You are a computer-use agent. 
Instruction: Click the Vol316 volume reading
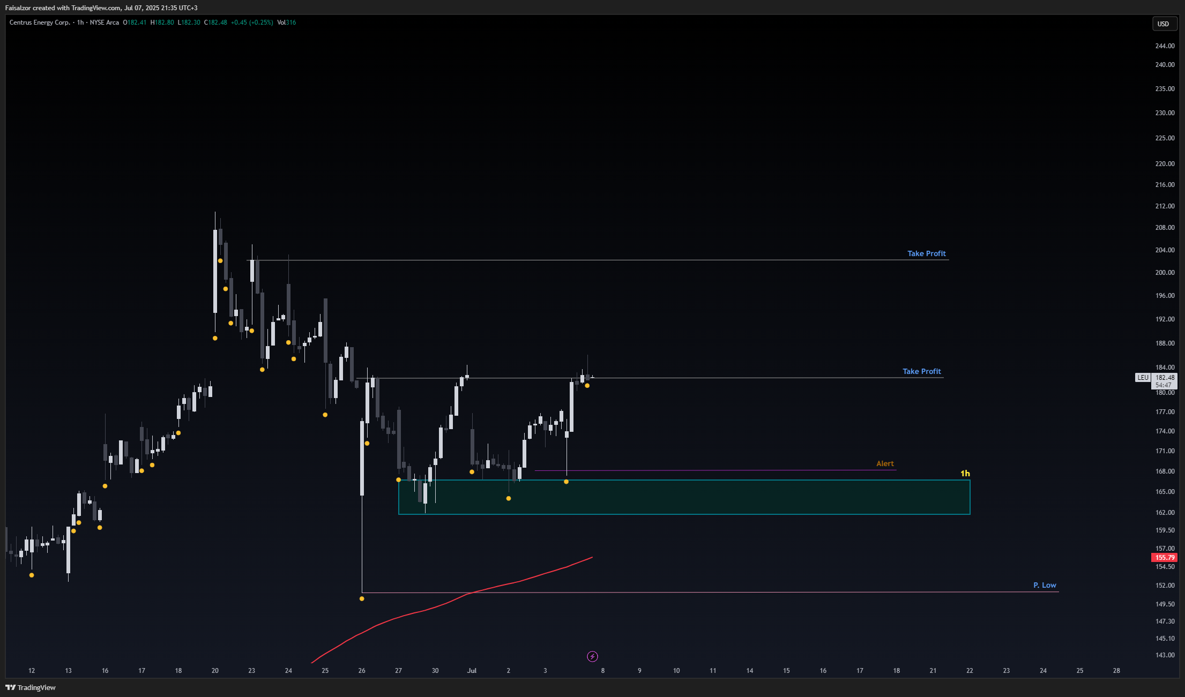coord(286,23)
